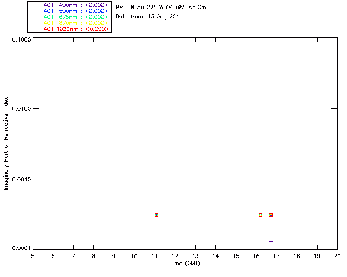The height and width of the screenshot is (277, 347).
Task: Click the AOT 400nm legend entry
Action: click(x=69, y=5)
